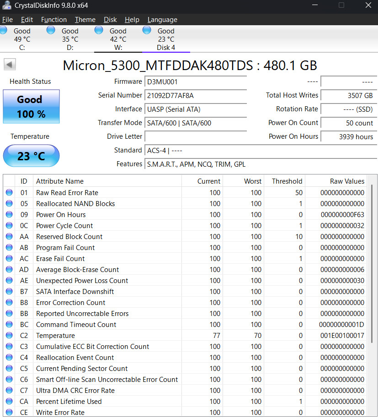
Task: Select raw value 00000000001D for Command Timeout
Action: tap(341, 324)
